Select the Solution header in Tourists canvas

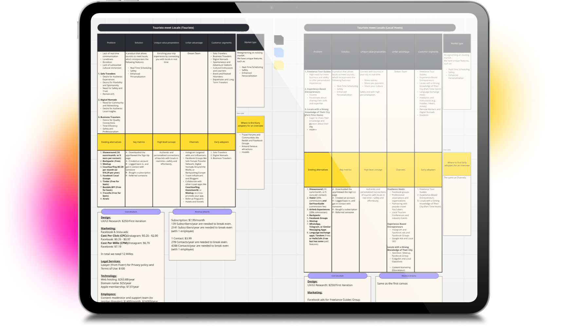[139, 43]
